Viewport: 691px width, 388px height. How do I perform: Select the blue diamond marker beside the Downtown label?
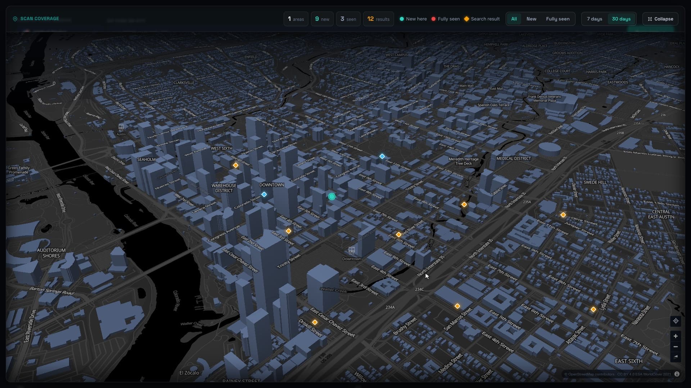coord(264,194)
